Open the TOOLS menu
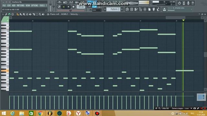 click(42, 5)
